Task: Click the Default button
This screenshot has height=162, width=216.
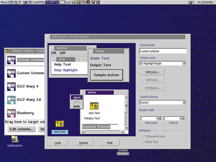Action: tap(84, 143)
